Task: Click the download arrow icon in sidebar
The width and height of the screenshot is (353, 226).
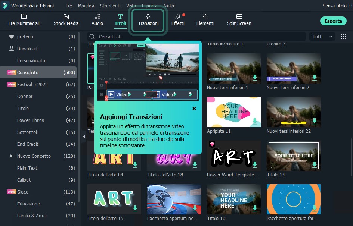Action: [12, 48]
